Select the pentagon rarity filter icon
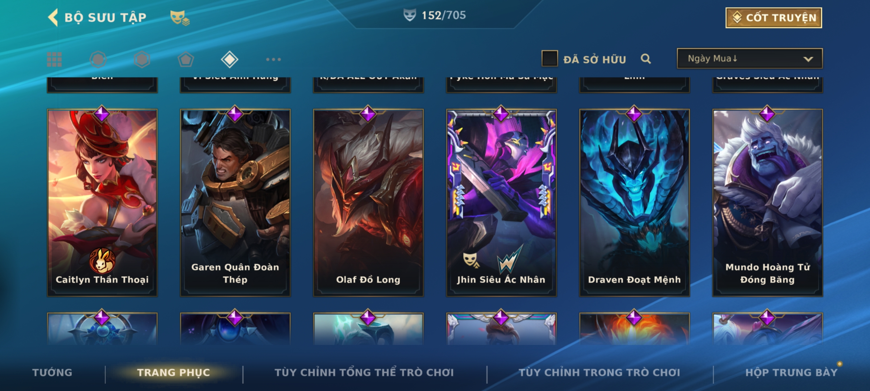This screenshot has height=391, width=870. (x=186, y=59)
